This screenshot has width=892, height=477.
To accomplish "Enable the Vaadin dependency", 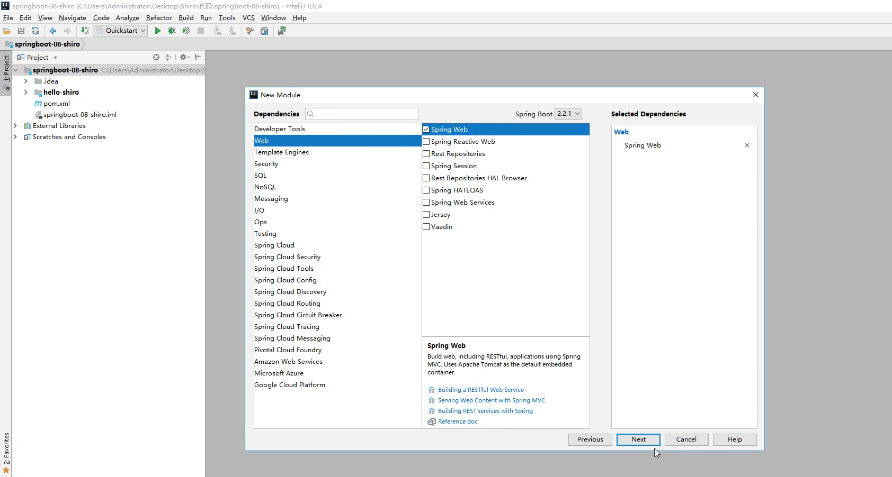I will click(x=426, y=227).
